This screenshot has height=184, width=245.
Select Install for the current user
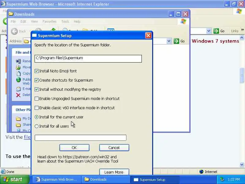tap(36, 117)
